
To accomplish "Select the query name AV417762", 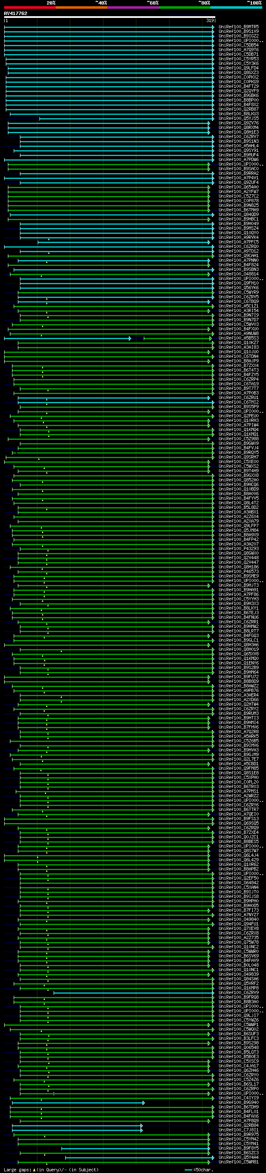I will [x=15, y=13].
